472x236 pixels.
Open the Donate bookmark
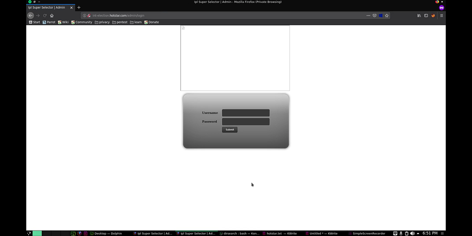[x=151, y=22]
